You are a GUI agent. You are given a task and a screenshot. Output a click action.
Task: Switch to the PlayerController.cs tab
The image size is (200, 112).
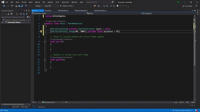(81, 11)
